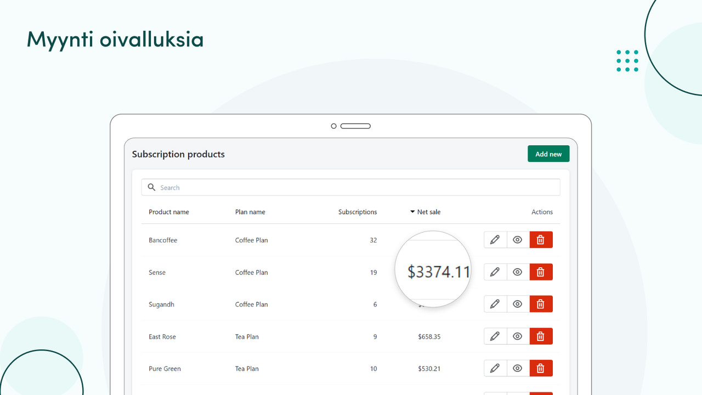702x395 pixels.
Task: Click the Plan name column header
Action: coord(250,212)
